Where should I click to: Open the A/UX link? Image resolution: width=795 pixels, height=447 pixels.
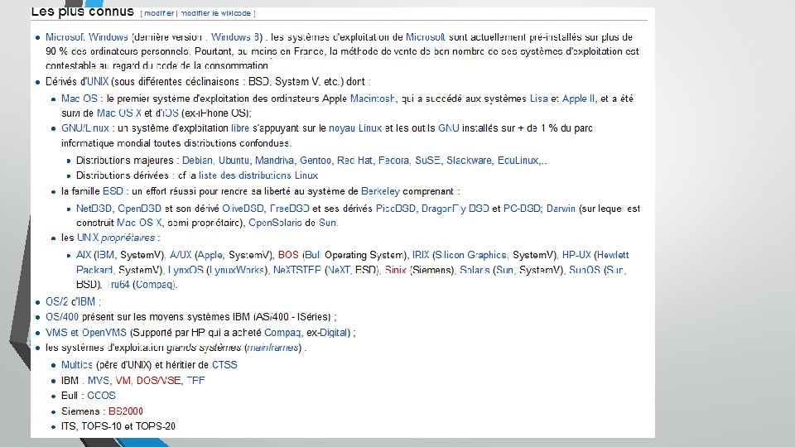pos(181,255)
